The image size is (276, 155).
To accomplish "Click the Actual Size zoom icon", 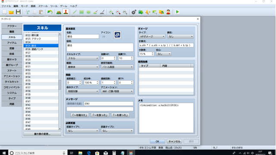I will (125, 12).
